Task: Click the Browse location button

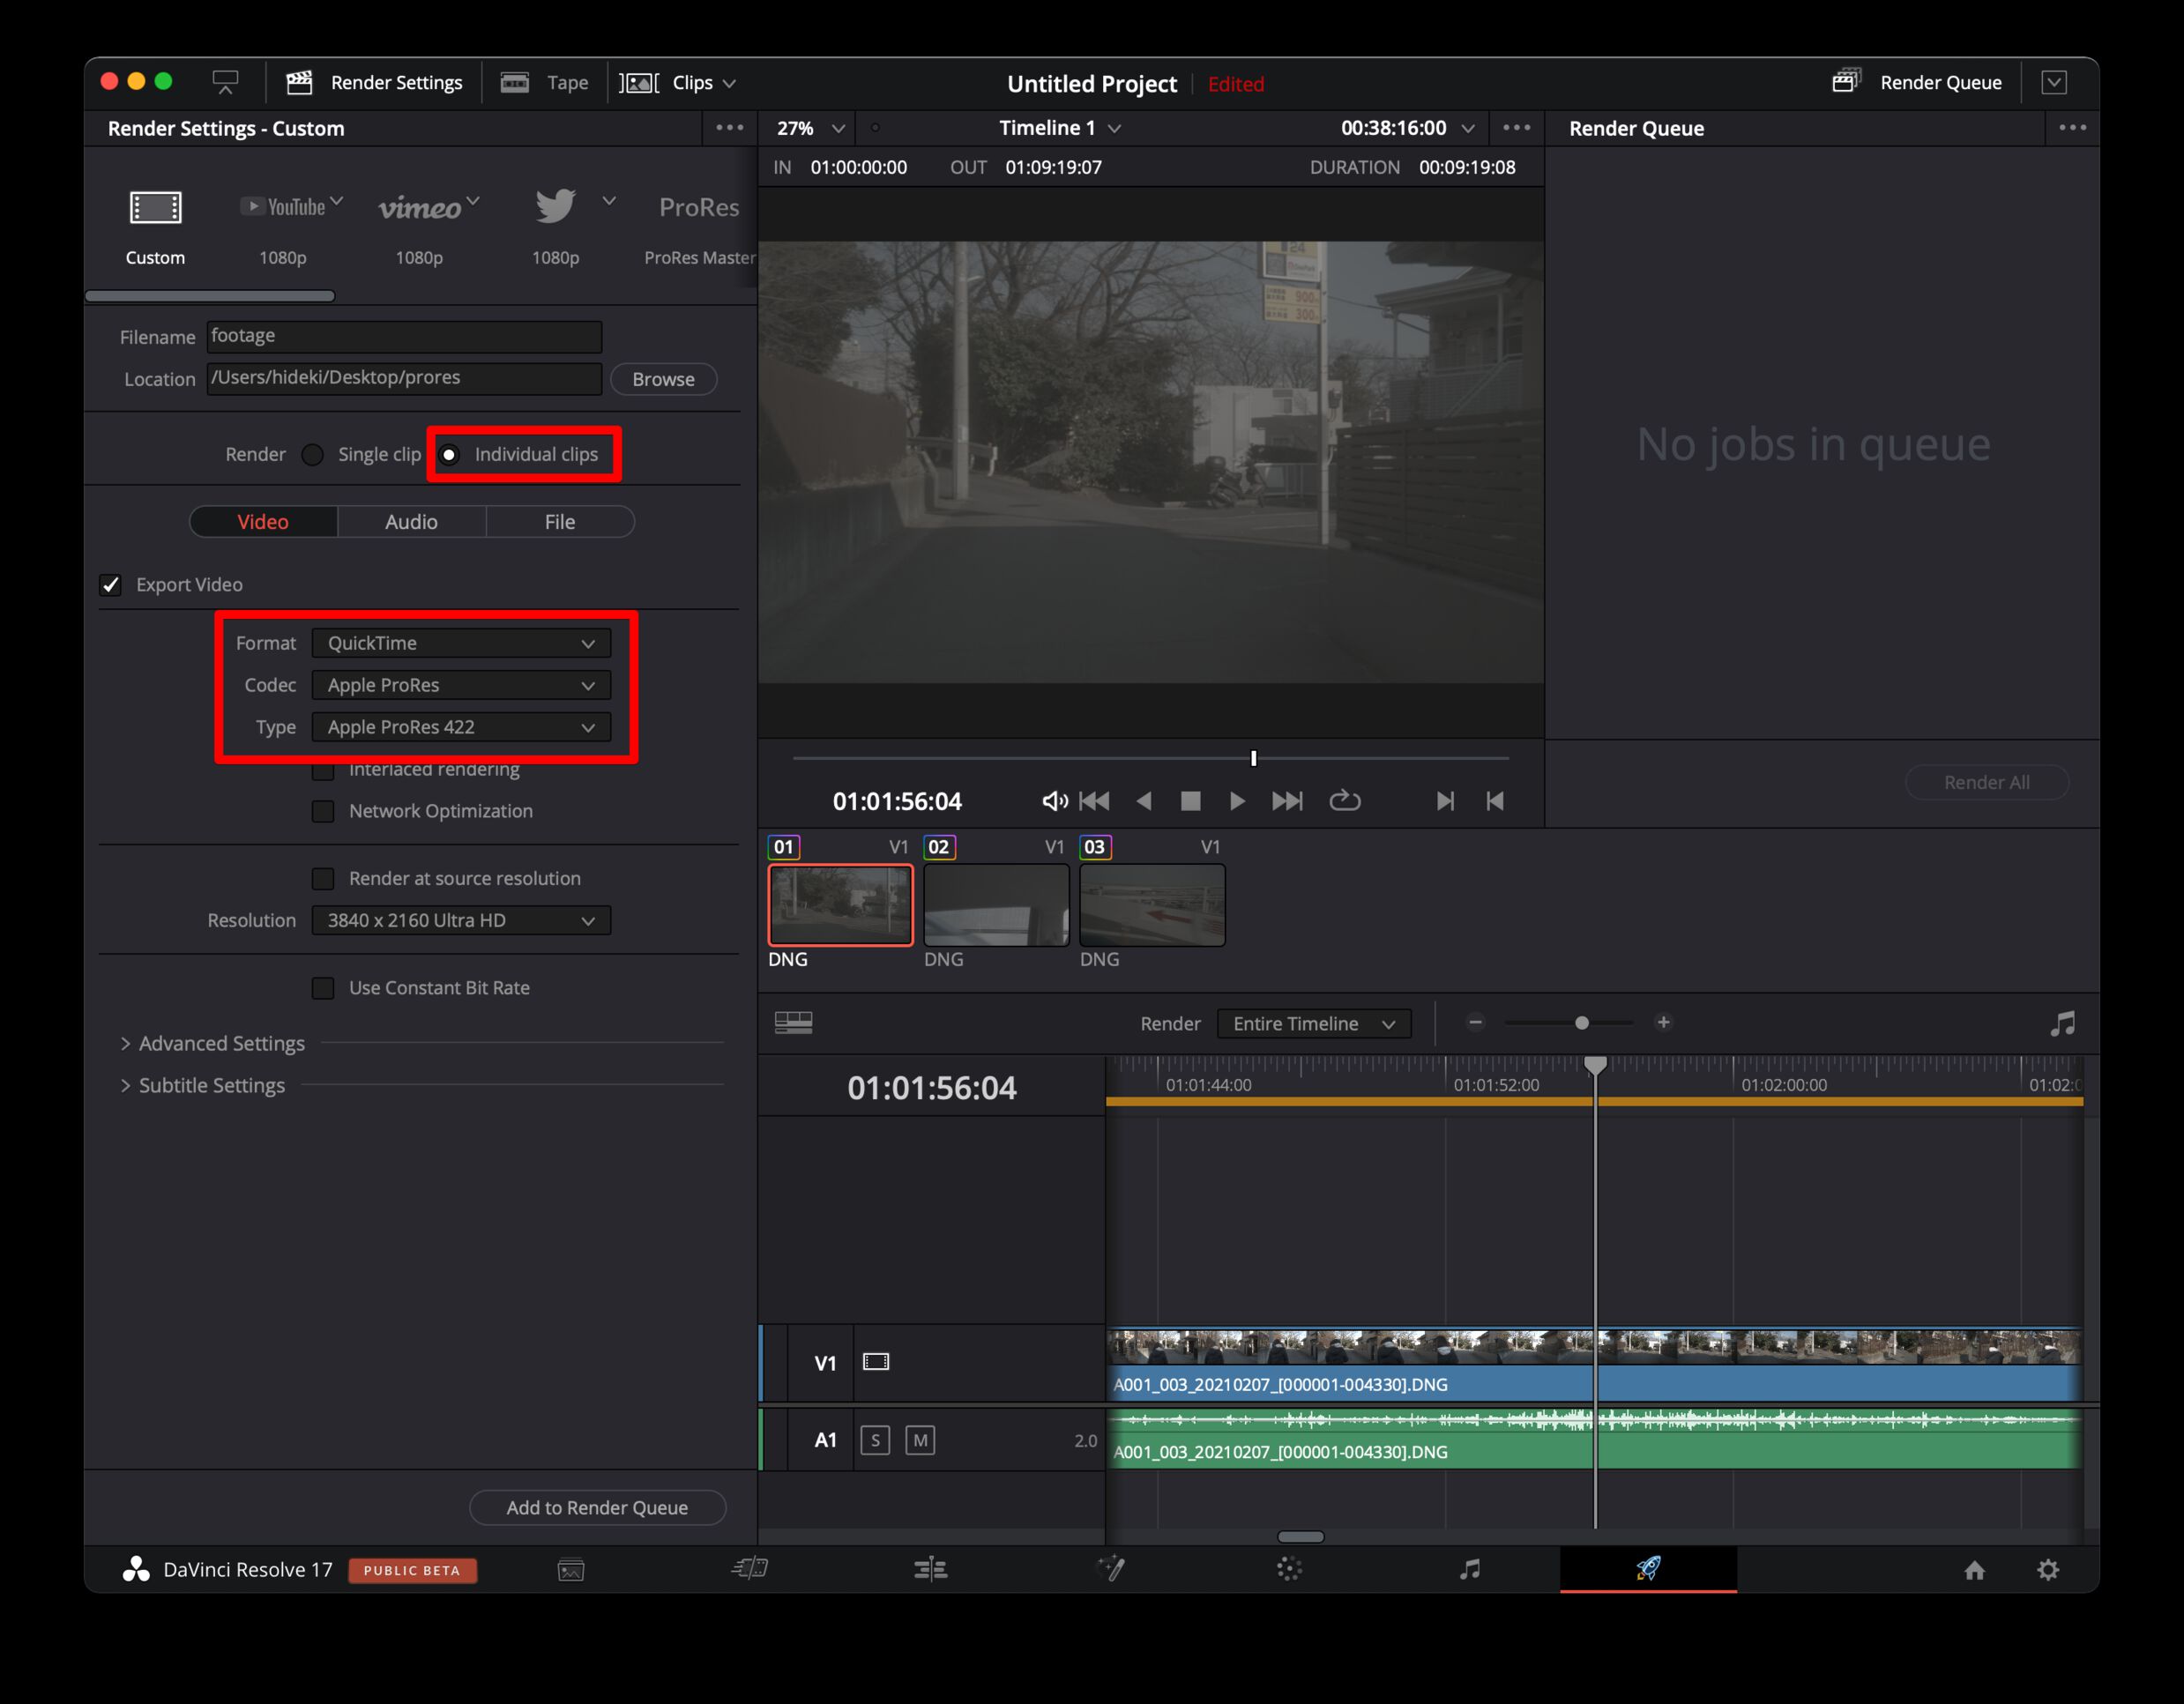Action: pyautogui.click(x=663, y=379)
